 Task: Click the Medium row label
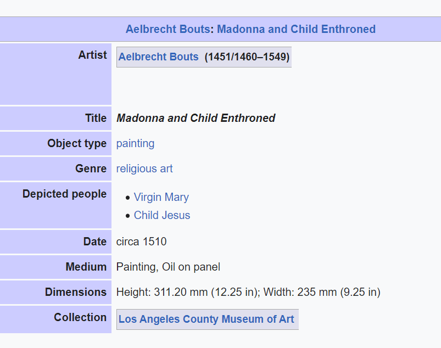pyautogui.click(x=86, y=267)
